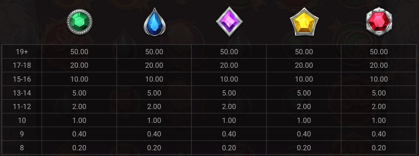Select the 0.40 payout under the purple gem
The height and width of the screenshot is (156, 419).
(229, 134)
